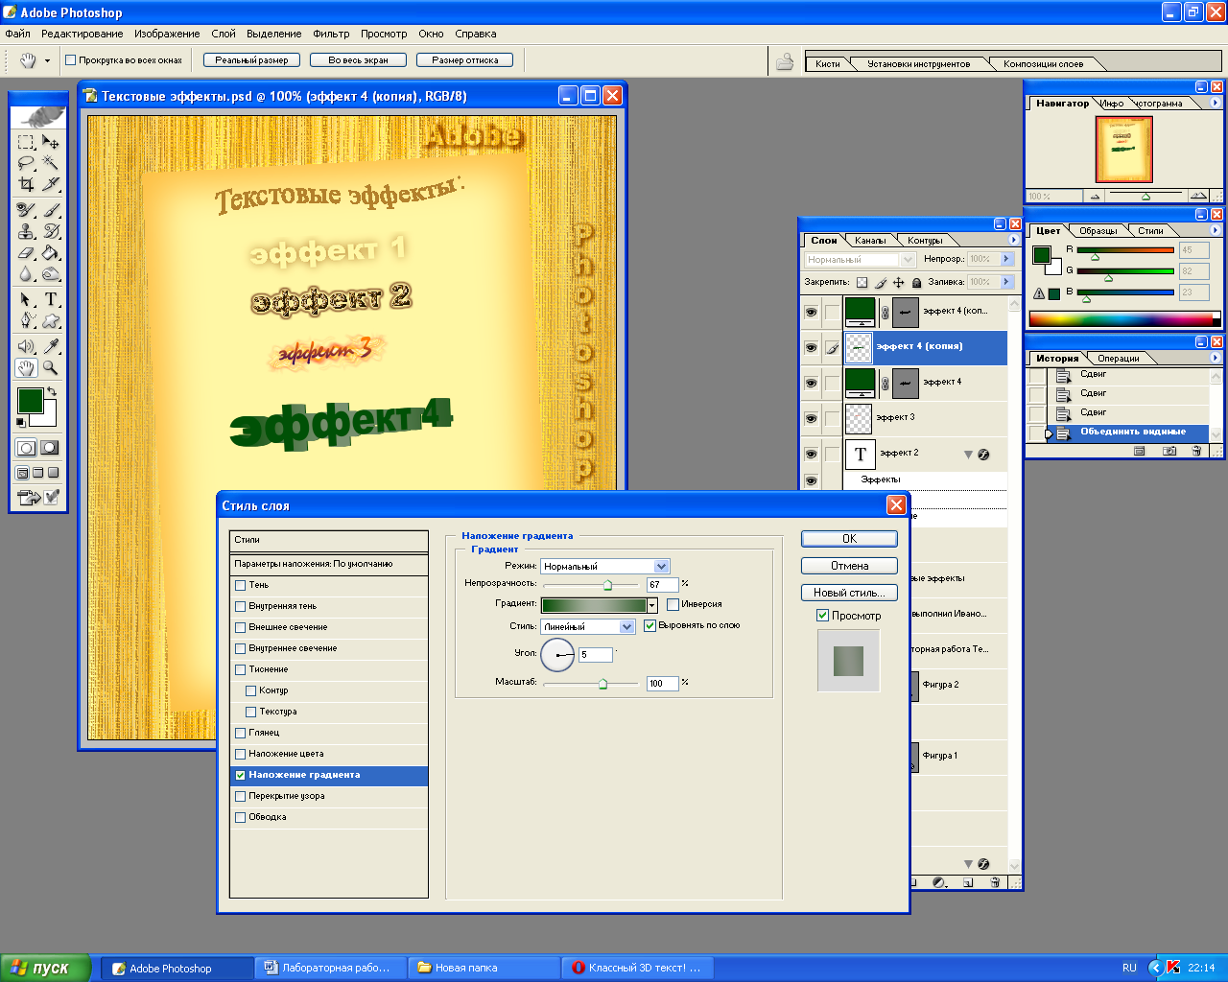The width and height of the screenshot is (1228, 982).
Task: Uncheck the Просмотр preview checkbox
Action: pos(822,616)
